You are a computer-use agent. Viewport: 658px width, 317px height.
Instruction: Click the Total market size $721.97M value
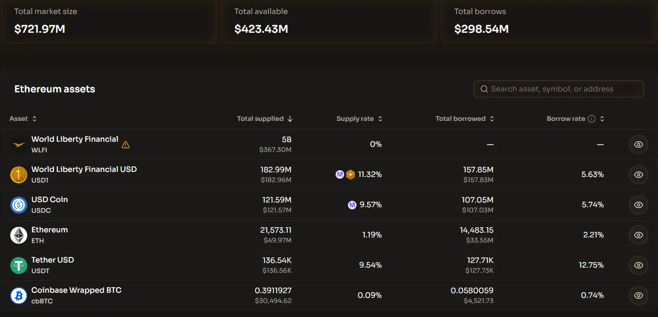coord(40,29)
